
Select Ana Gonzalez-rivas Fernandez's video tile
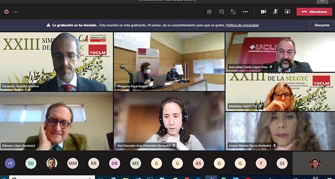169,121
